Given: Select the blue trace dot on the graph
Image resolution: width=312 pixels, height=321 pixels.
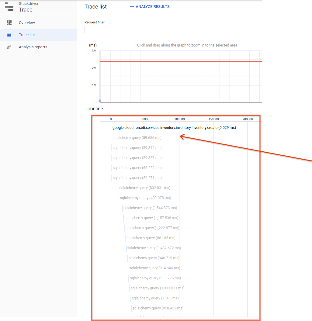Looking at the screenshot, I should [x=100, y=101].
